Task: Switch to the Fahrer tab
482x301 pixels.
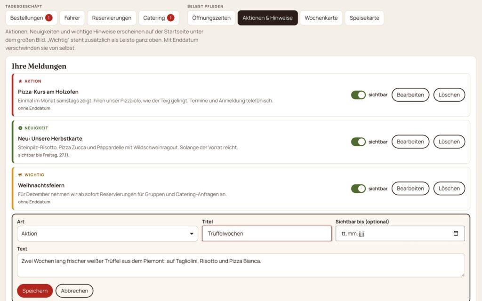Action: [72, 18]
